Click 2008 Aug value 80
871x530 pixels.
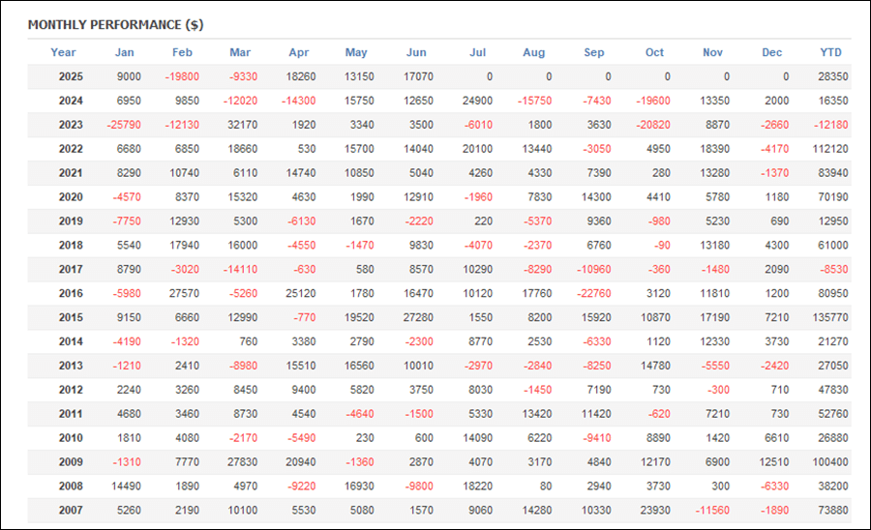[546, 486]
